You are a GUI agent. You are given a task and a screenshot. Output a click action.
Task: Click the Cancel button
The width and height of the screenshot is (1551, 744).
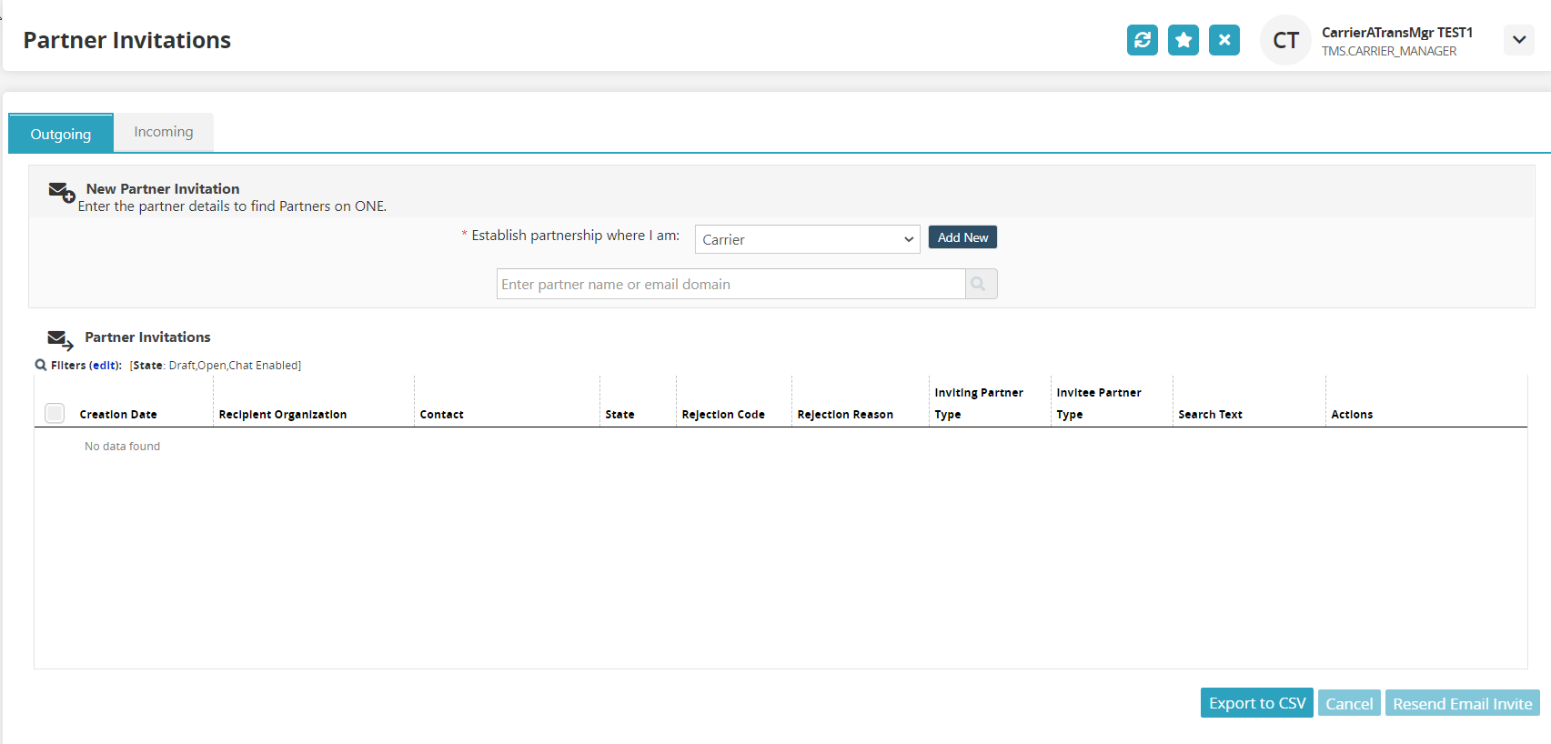click(x=1349, y=703)
